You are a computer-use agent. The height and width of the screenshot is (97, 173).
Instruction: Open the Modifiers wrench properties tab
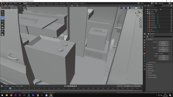click(144, 56)
